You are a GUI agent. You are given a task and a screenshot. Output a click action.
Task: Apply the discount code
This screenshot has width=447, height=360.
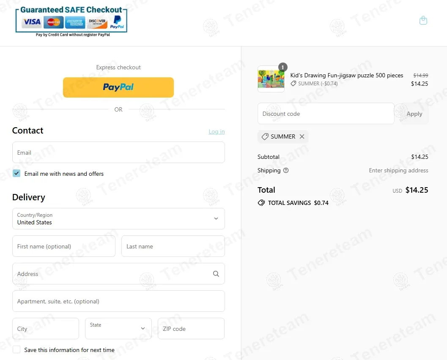click(x=414, y=114)
